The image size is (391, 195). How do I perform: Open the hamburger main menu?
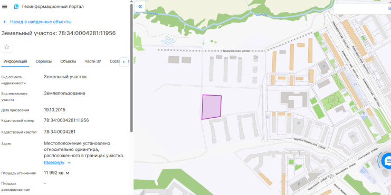click(x=5, y=6)
